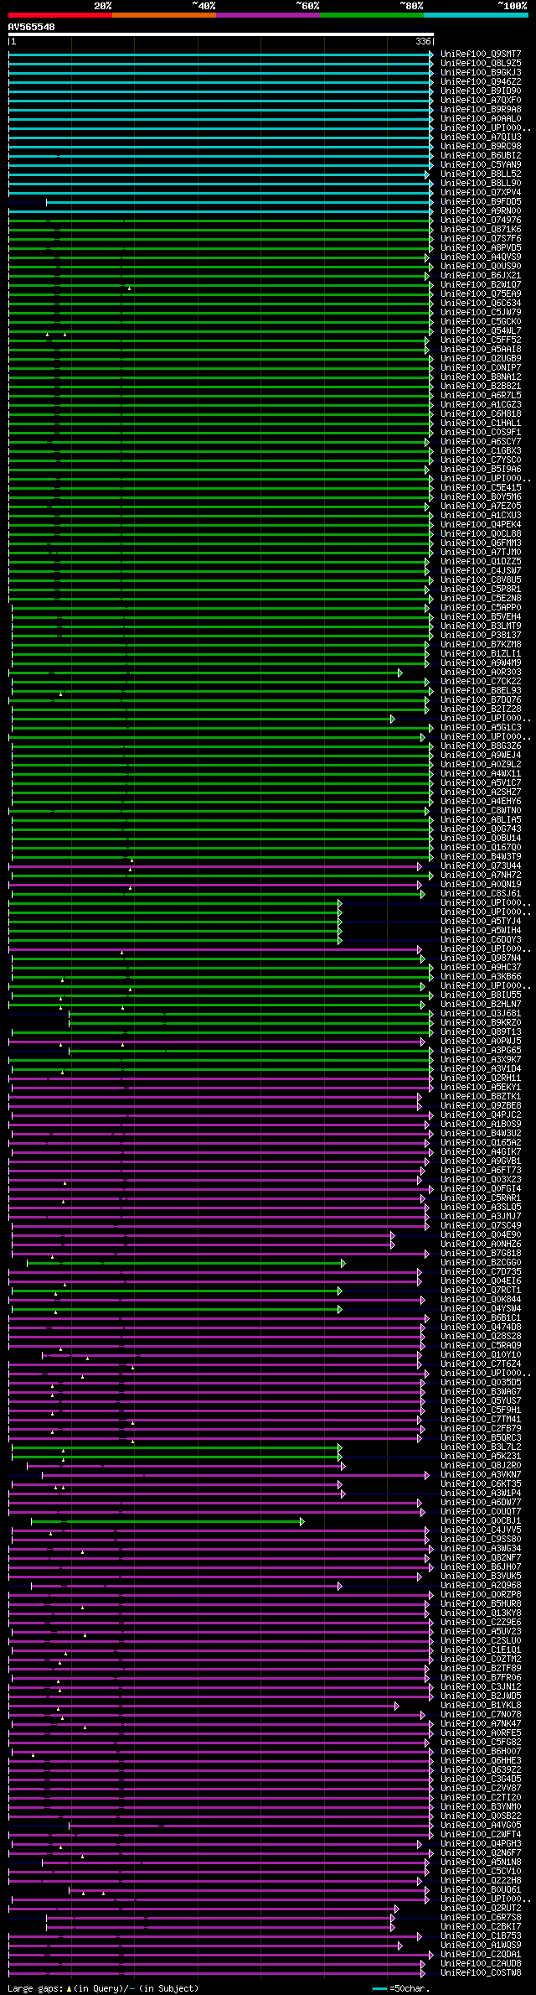
Task: Click label UniRef100_A9RN00
Action: coord(481,210)
